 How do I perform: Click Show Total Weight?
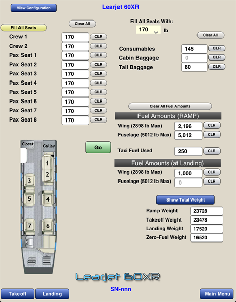(186, 200)
